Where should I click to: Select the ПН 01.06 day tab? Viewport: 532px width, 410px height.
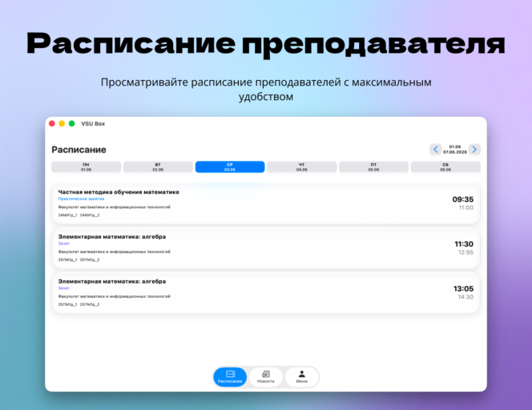(x=87, y=167)
